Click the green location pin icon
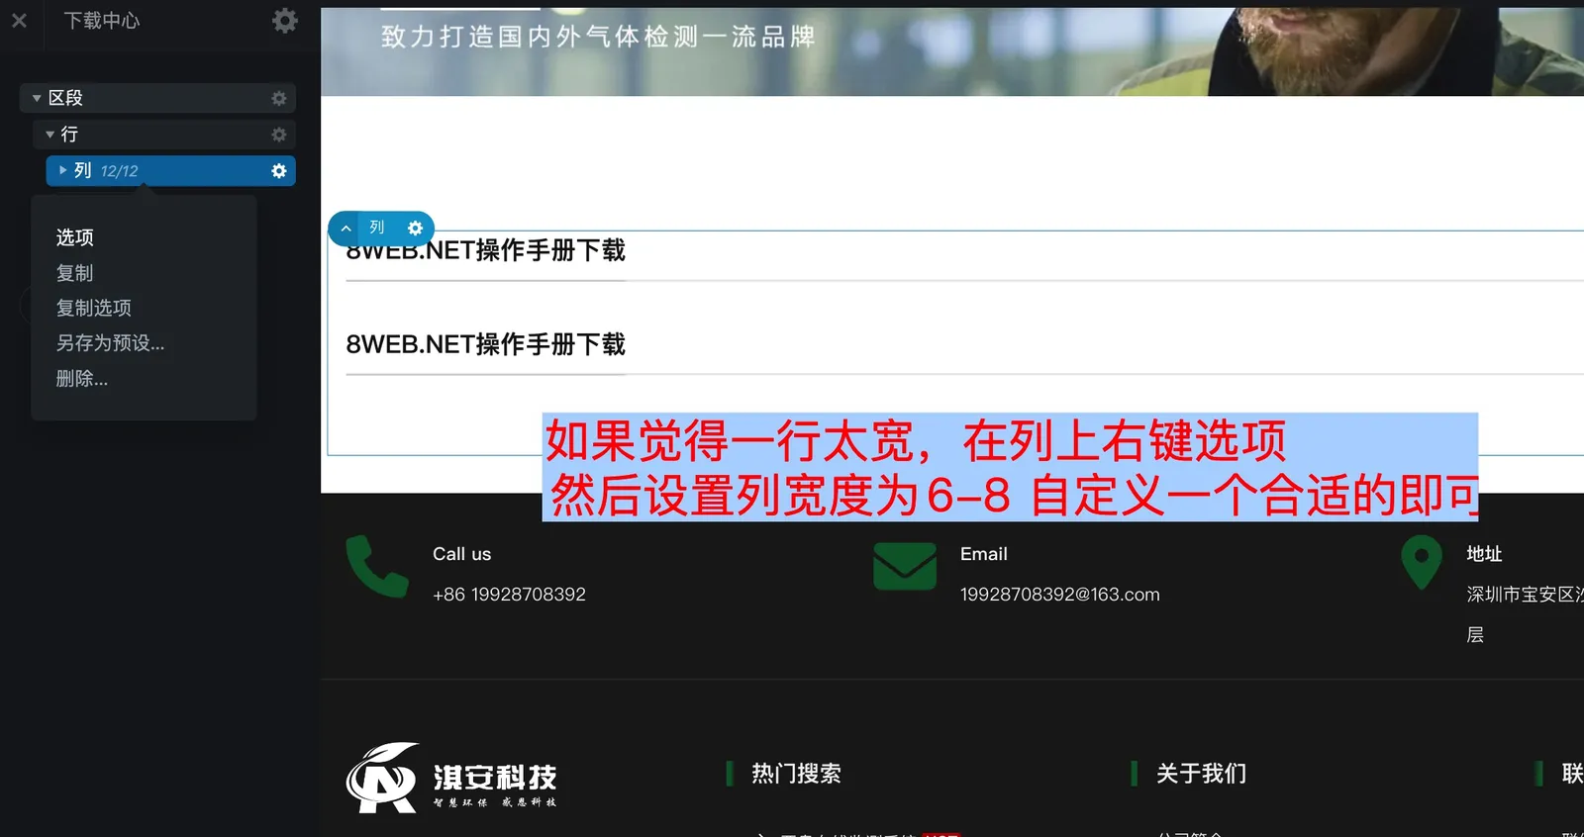Image resolution: width=1584 pixels, height=837 pixels. (1421, 562)
